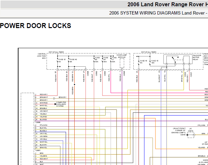The width and height of the screenshot is (208, 165).
Task: Click the FUSE 16 5A label
Action: point(144,62)
